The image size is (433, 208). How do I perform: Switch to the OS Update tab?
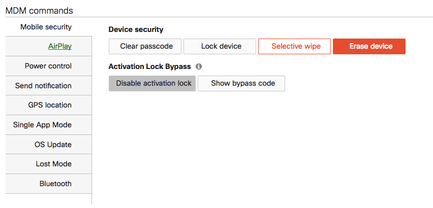click(53, 145)
